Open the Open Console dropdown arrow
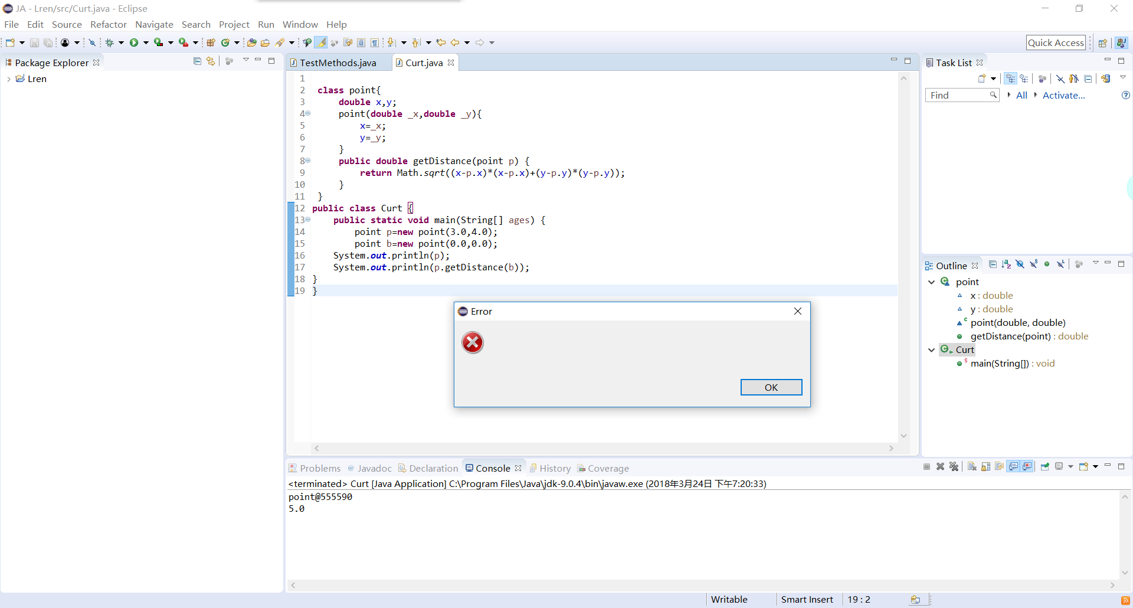This screenshot has height=608, width=1133. pos(1095,467)
